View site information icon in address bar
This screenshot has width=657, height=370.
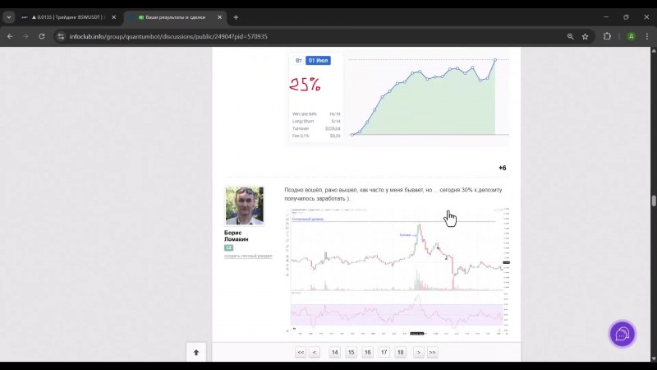[61, 36]
